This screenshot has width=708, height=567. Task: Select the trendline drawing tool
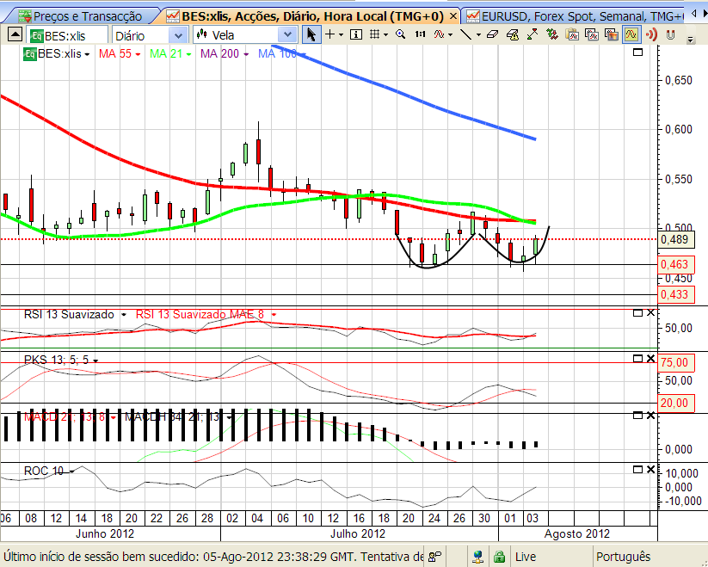(466, 34)
